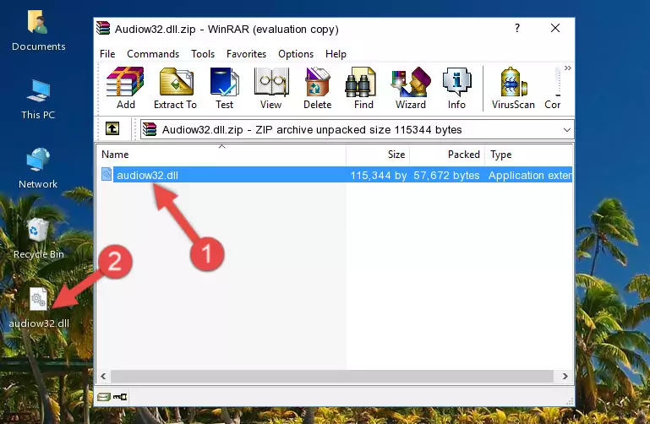
Task: Open the Find tool
Action: coord(363,88)
